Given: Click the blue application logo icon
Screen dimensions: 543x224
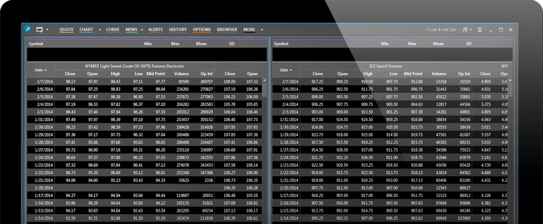Looking at the screenshot, I should point(28,29).
